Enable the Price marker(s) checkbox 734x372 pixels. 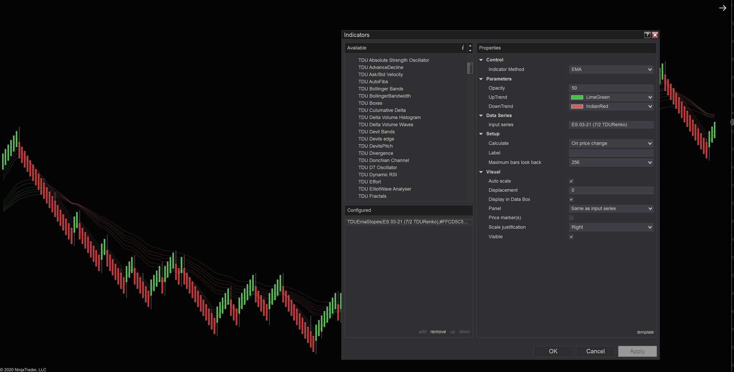571,217
